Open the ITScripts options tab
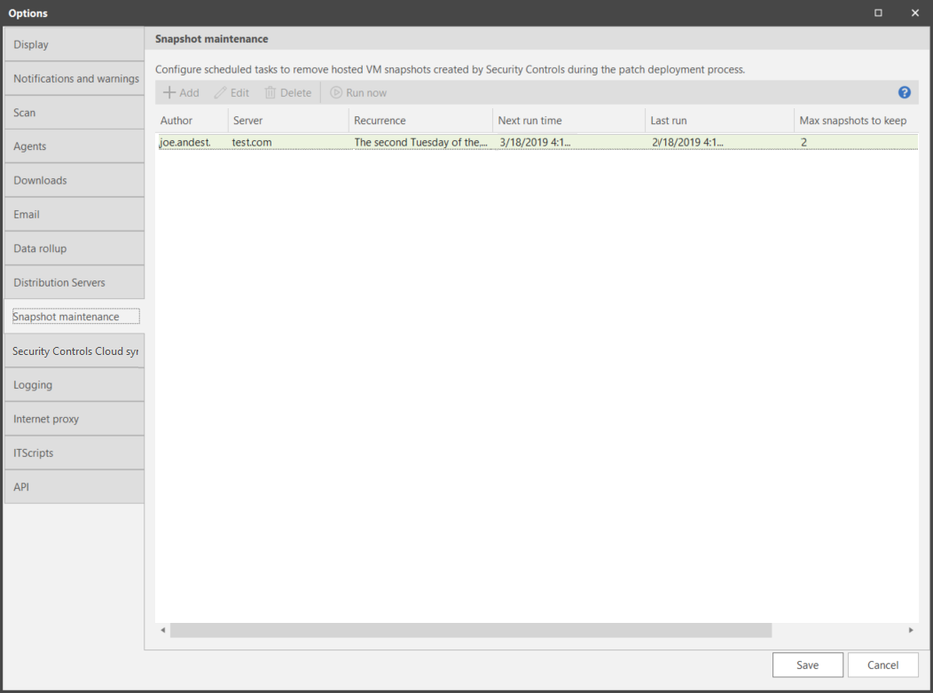Screen dimensions: 933x693 (x=74, y=453)
